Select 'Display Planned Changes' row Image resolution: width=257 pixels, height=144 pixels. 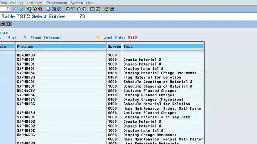pyautogui.click(x=149, y=95)
